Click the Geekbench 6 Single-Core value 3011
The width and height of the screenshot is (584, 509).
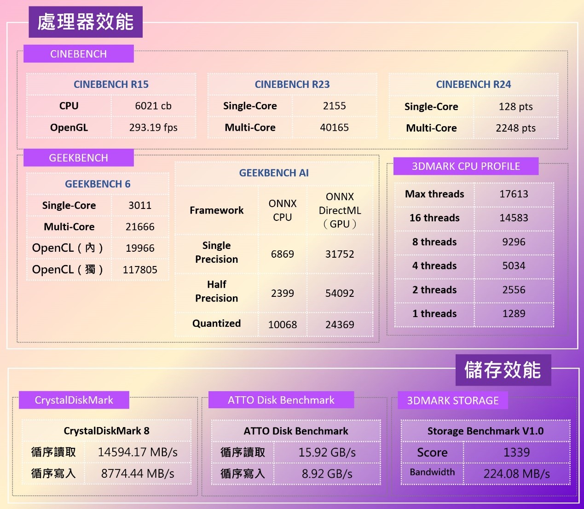(x=140, y=205)
